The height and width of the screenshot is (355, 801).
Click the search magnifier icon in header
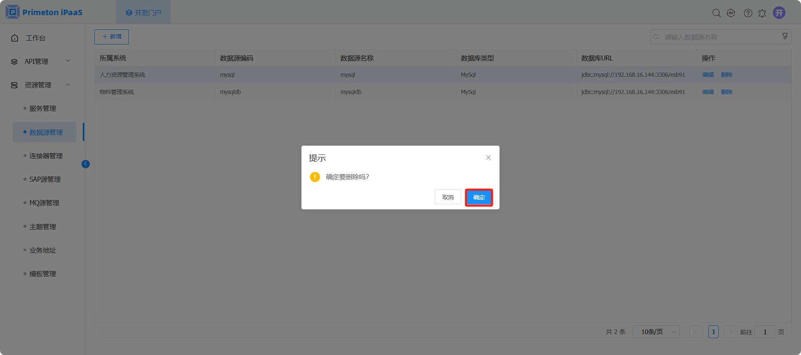pos(716,13)
